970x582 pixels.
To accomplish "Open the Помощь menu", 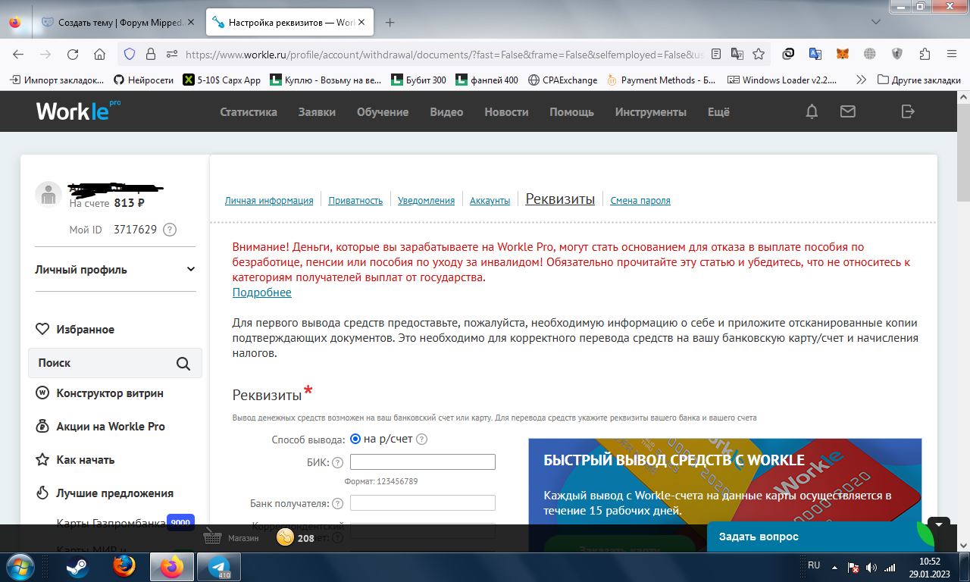I will point(571,112).
